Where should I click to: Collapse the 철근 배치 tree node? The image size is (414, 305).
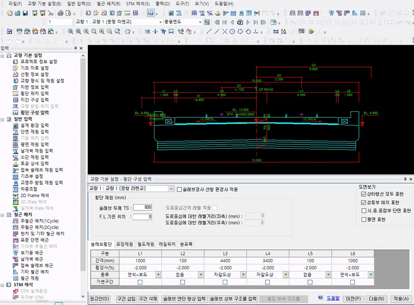(2, 215)
